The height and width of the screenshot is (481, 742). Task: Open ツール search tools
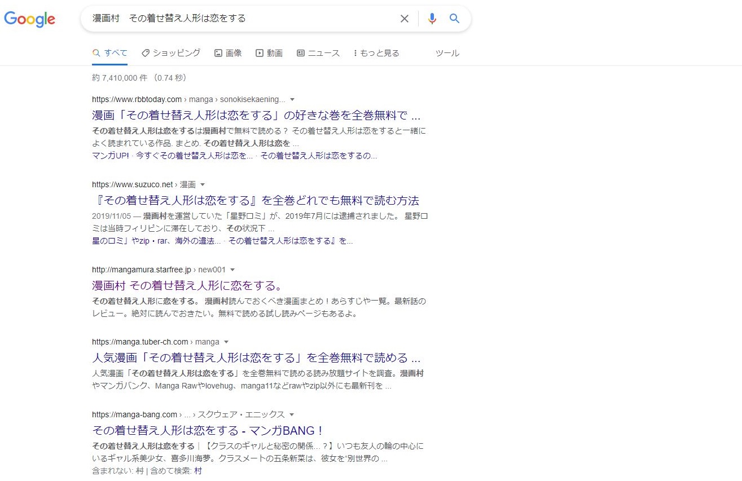click(447, 53)
